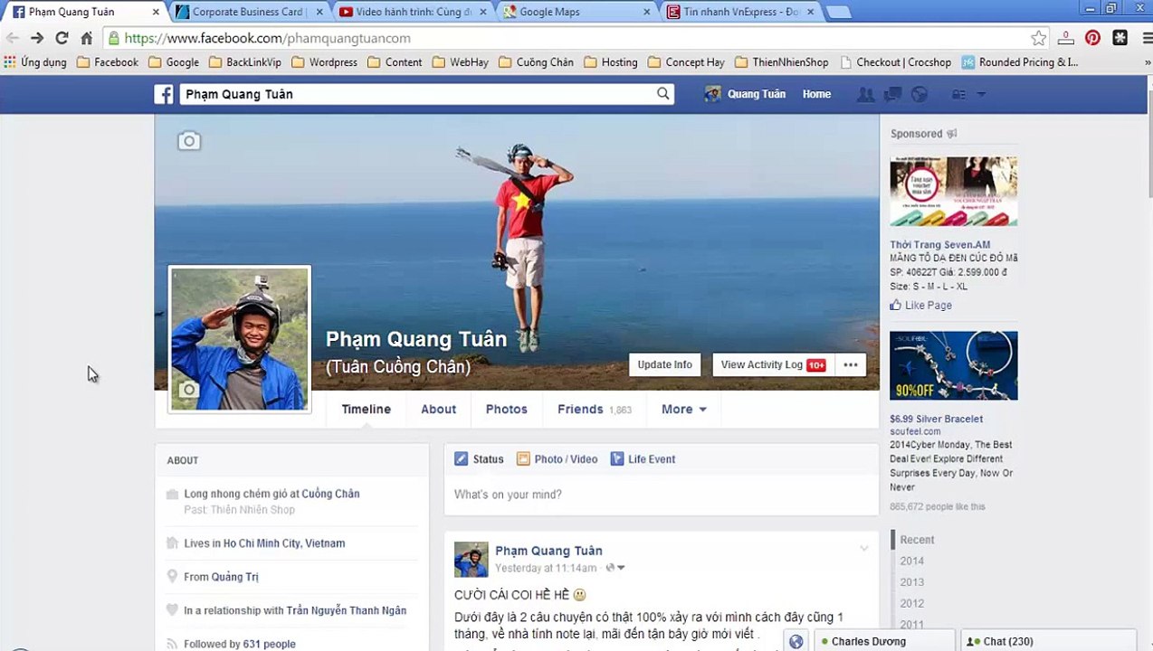Open Privacy Shortcuts lock icon

(x=959, y=94)
